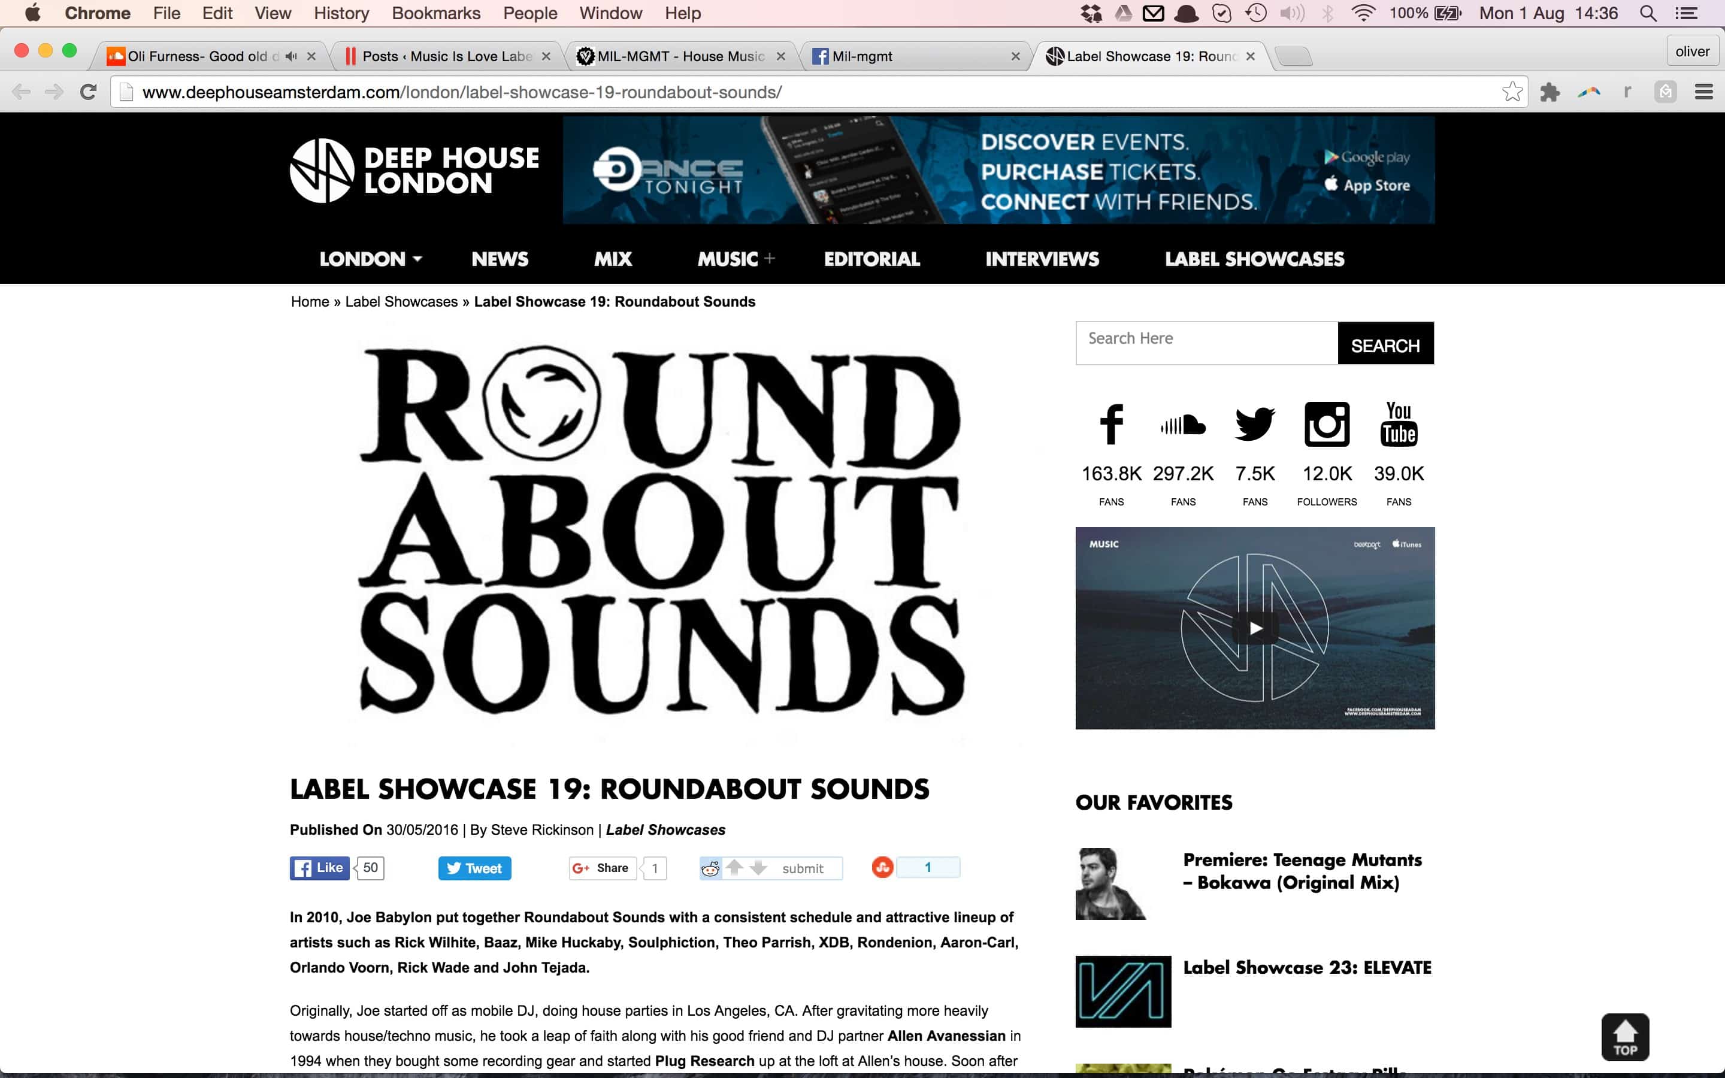The height and width of the screenshot is (1078, 1725).
Task: Open the EDITORIAL navigation item
Action: click(871, 259)
